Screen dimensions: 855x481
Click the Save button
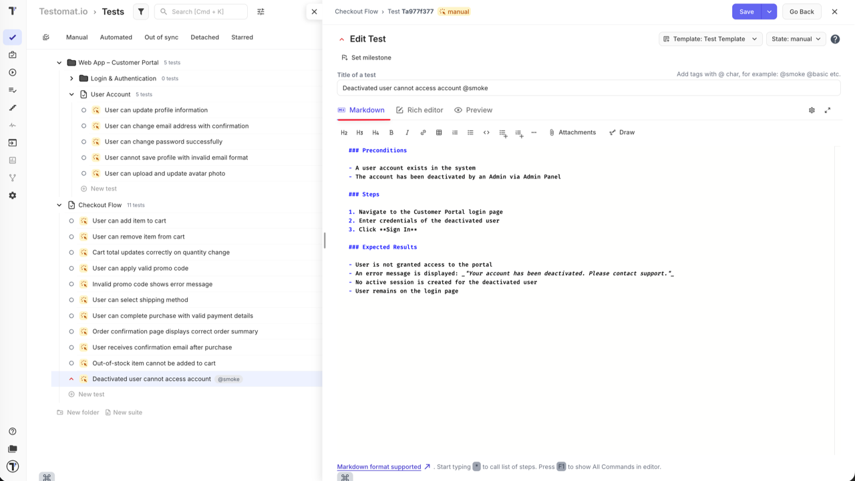747,11
